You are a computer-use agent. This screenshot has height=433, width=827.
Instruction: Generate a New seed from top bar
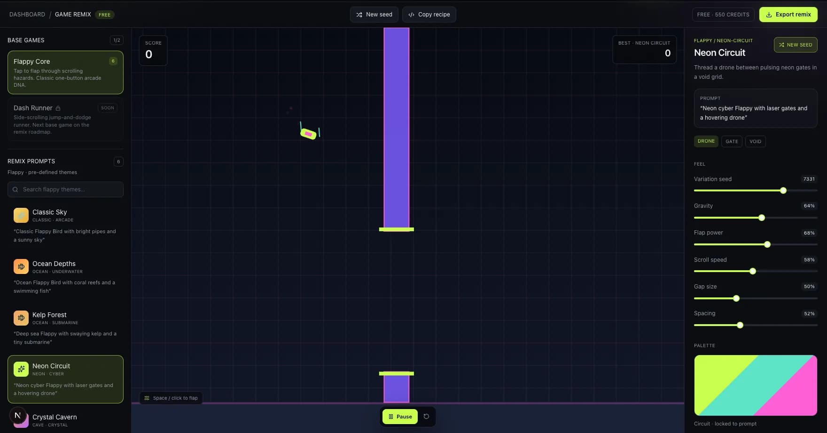tap(374, 15)
